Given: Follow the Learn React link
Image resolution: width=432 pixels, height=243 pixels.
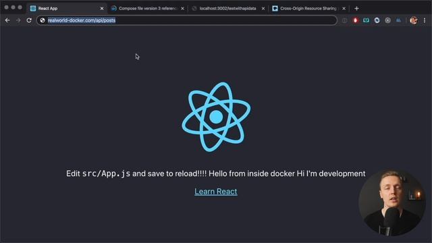Looking at the screenshot, I should 216,192.
